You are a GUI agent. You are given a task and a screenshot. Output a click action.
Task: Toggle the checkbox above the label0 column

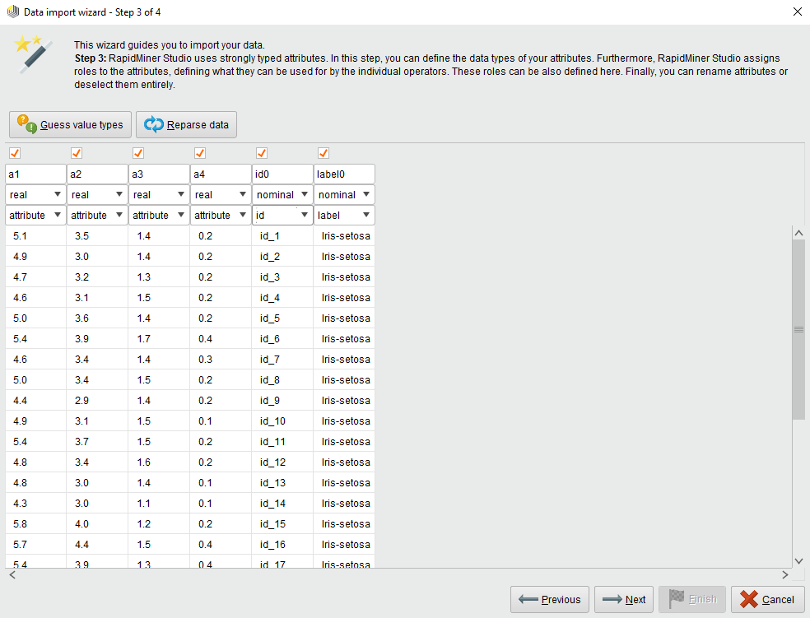323,153
